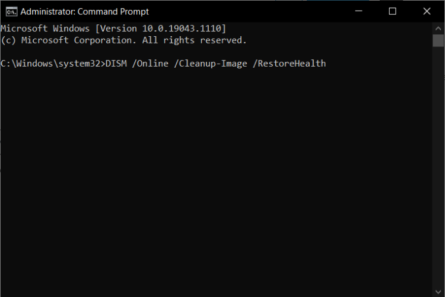This screenshot has width=445, height=297.
Task: Click the empty scrollbar track below the thumb
Action: coord(438,166)
